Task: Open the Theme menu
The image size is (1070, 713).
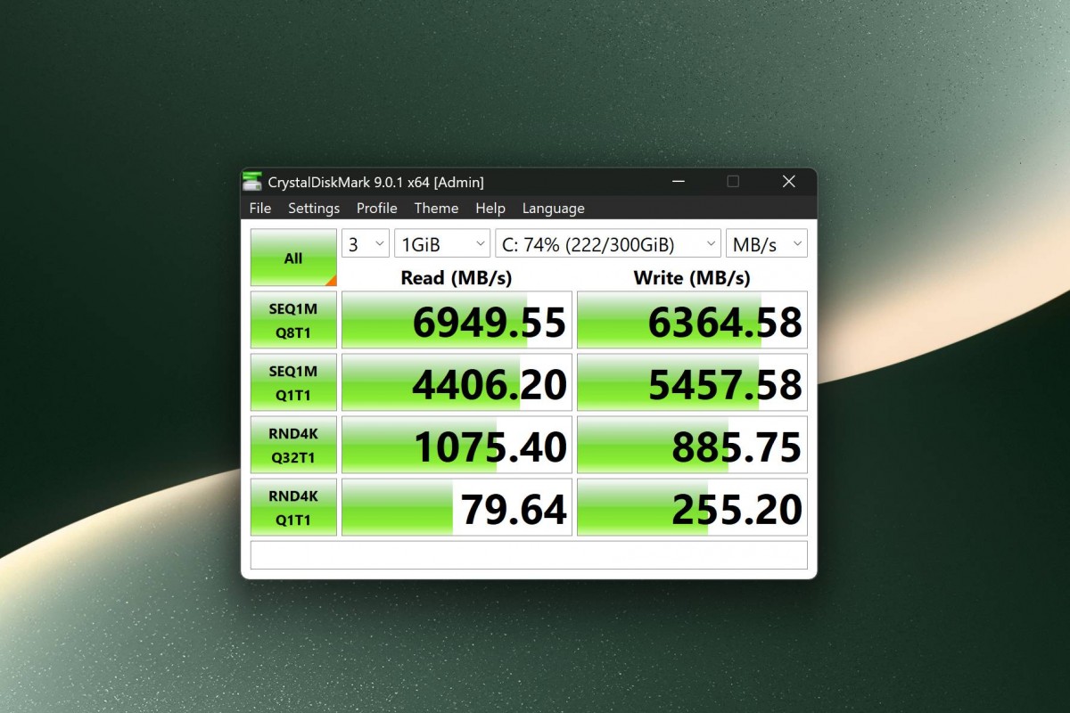Action: point(436,209)
